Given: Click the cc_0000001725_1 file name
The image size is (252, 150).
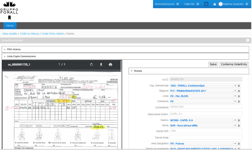Looking at the screenshot, I should [x=19, y=64].
